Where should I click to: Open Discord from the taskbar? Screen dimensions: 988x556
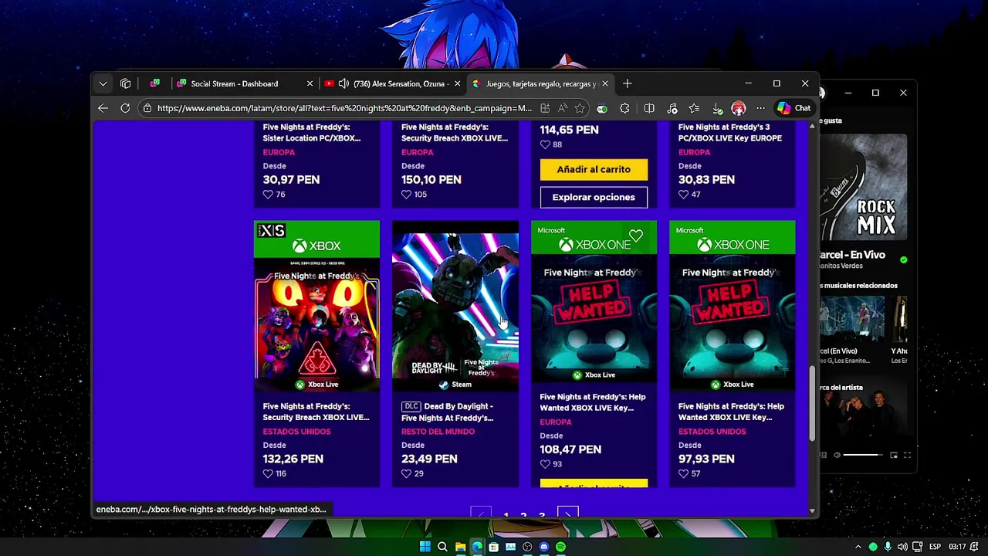click(x=544, y=547)
